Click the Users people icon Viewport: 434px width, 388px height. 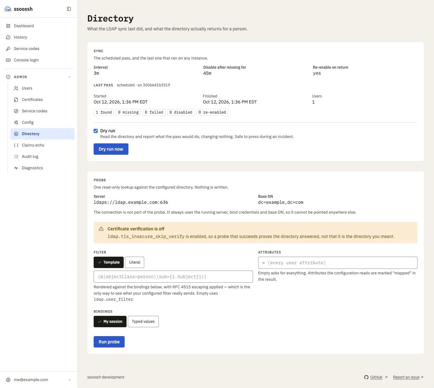[x=16, y=88]
